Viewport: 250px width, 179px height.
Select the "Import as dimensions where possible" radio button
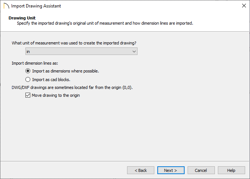tap(28, 71)
